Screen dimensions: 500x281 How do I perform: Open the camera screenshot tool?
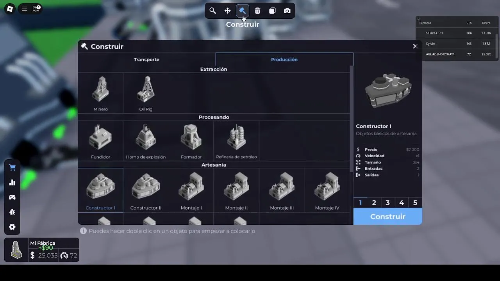pos(287,11)
